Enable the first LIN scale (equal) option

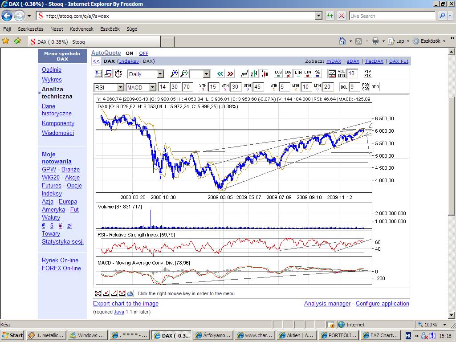[298, 74]
